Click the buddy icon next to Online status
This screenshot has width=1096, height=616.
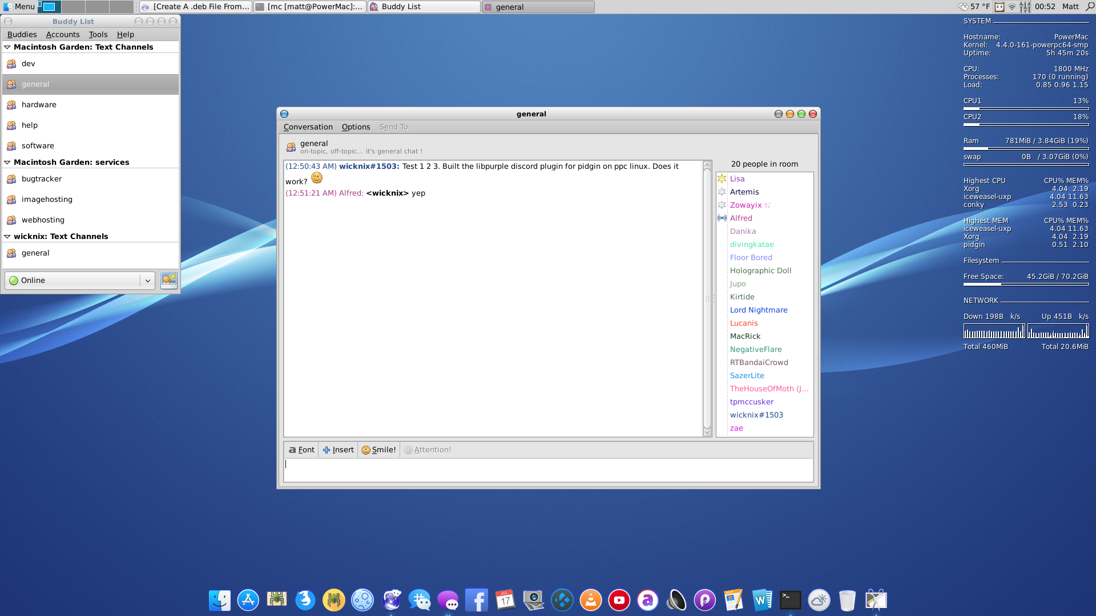pos(169,280)
